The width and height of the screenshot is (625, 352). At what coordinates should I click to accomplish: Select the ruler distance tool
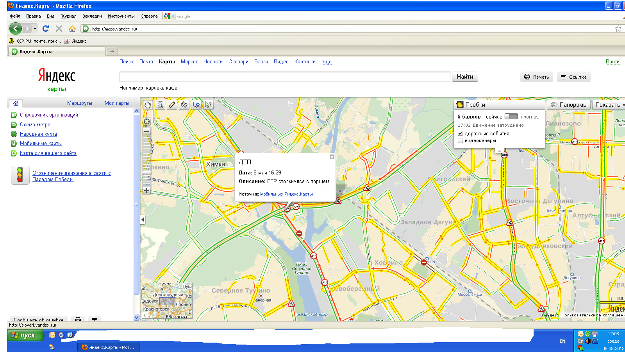tap(172, 105)
